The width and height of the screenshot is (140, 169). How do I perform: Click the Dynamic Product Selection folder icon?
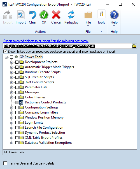point(22,133)
